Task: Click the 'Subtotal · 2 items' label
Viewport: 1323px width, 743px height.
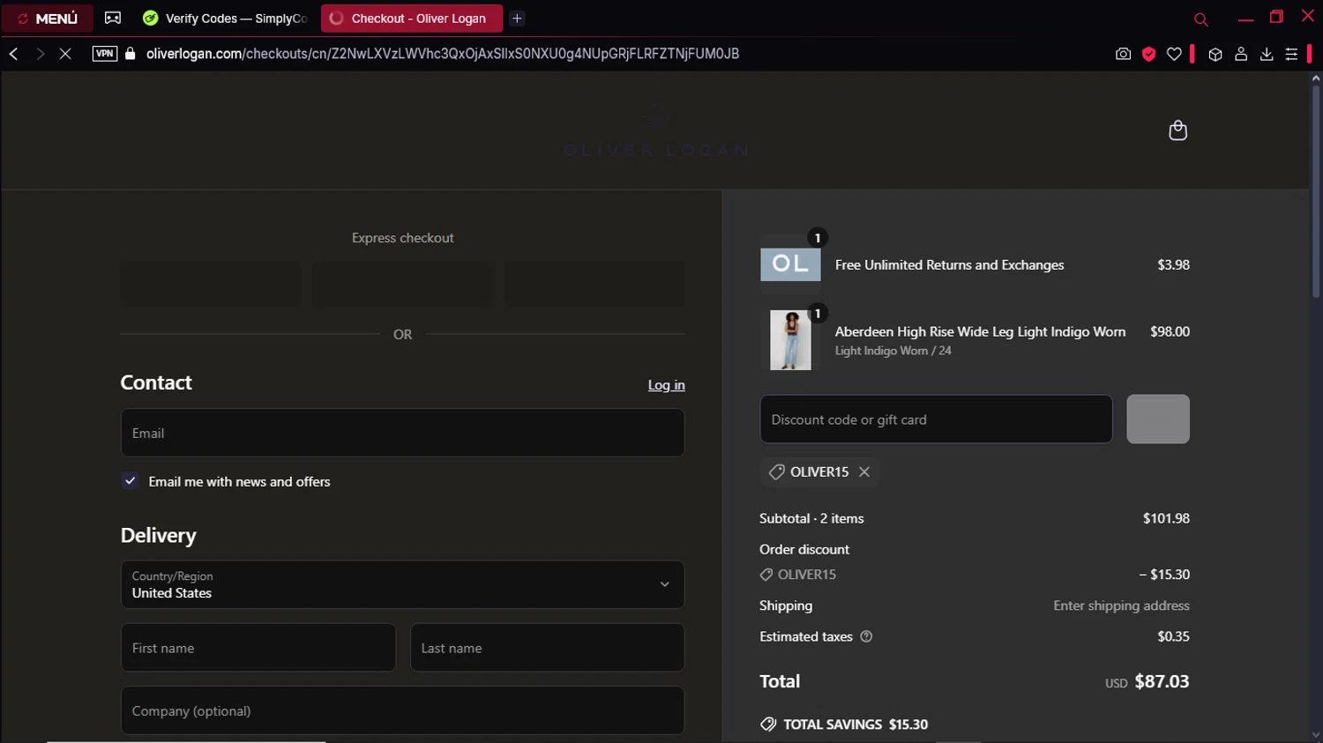Action: click(x=811, y=518)
